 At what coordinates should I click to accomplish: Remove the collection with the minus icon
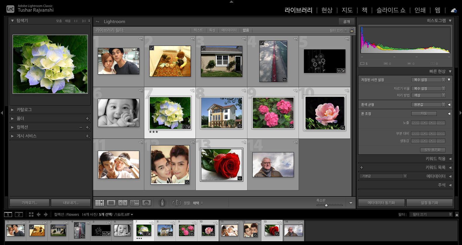81,127
